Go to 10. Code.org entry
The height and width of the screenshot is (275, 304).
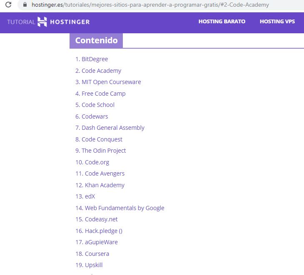click(92, 162)
